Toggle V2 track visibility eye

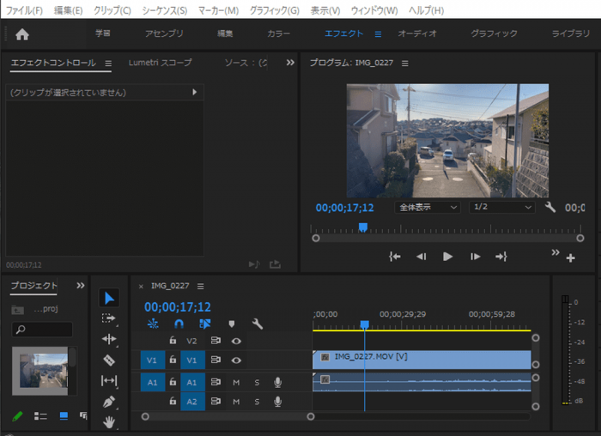(236, 341)
